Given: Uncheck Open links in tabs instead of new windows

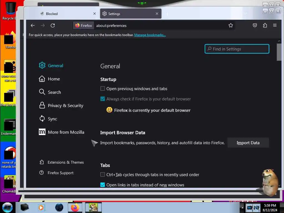Looking at the screenshot, I should [x=103, y=184].
